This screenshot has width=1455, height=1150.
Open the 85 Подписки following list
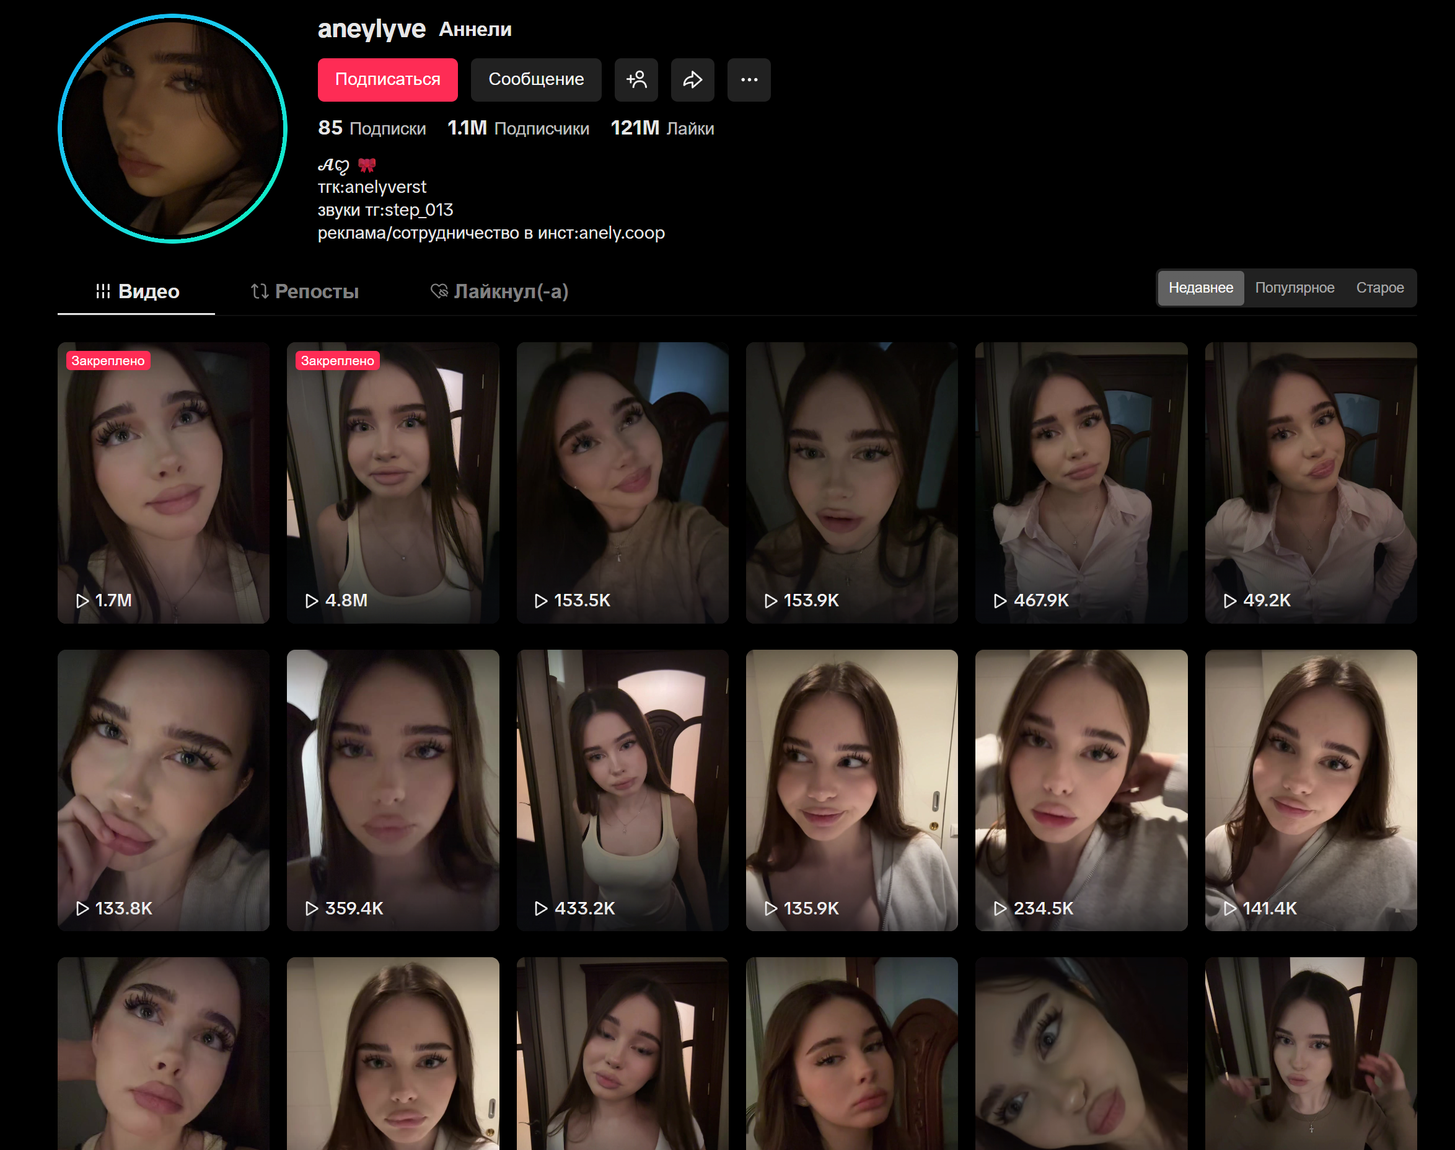pos(371,128)
